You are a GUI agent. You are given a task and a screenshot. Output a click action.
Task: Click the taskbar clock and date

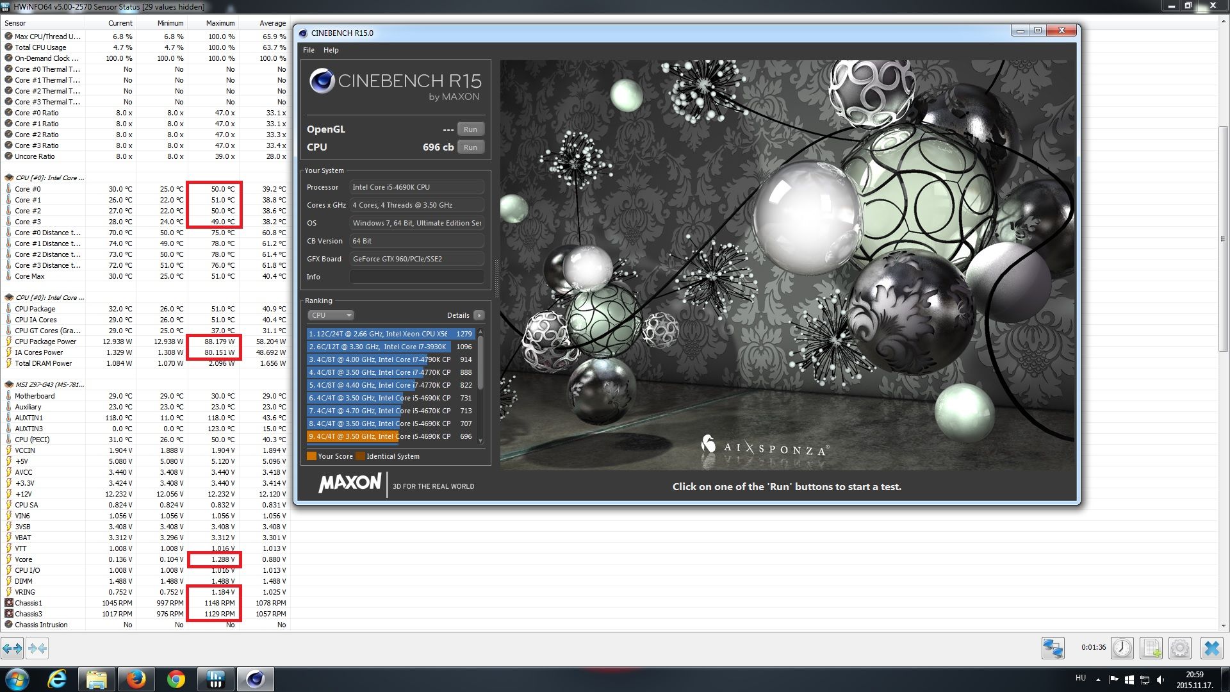coord(1194,680)
